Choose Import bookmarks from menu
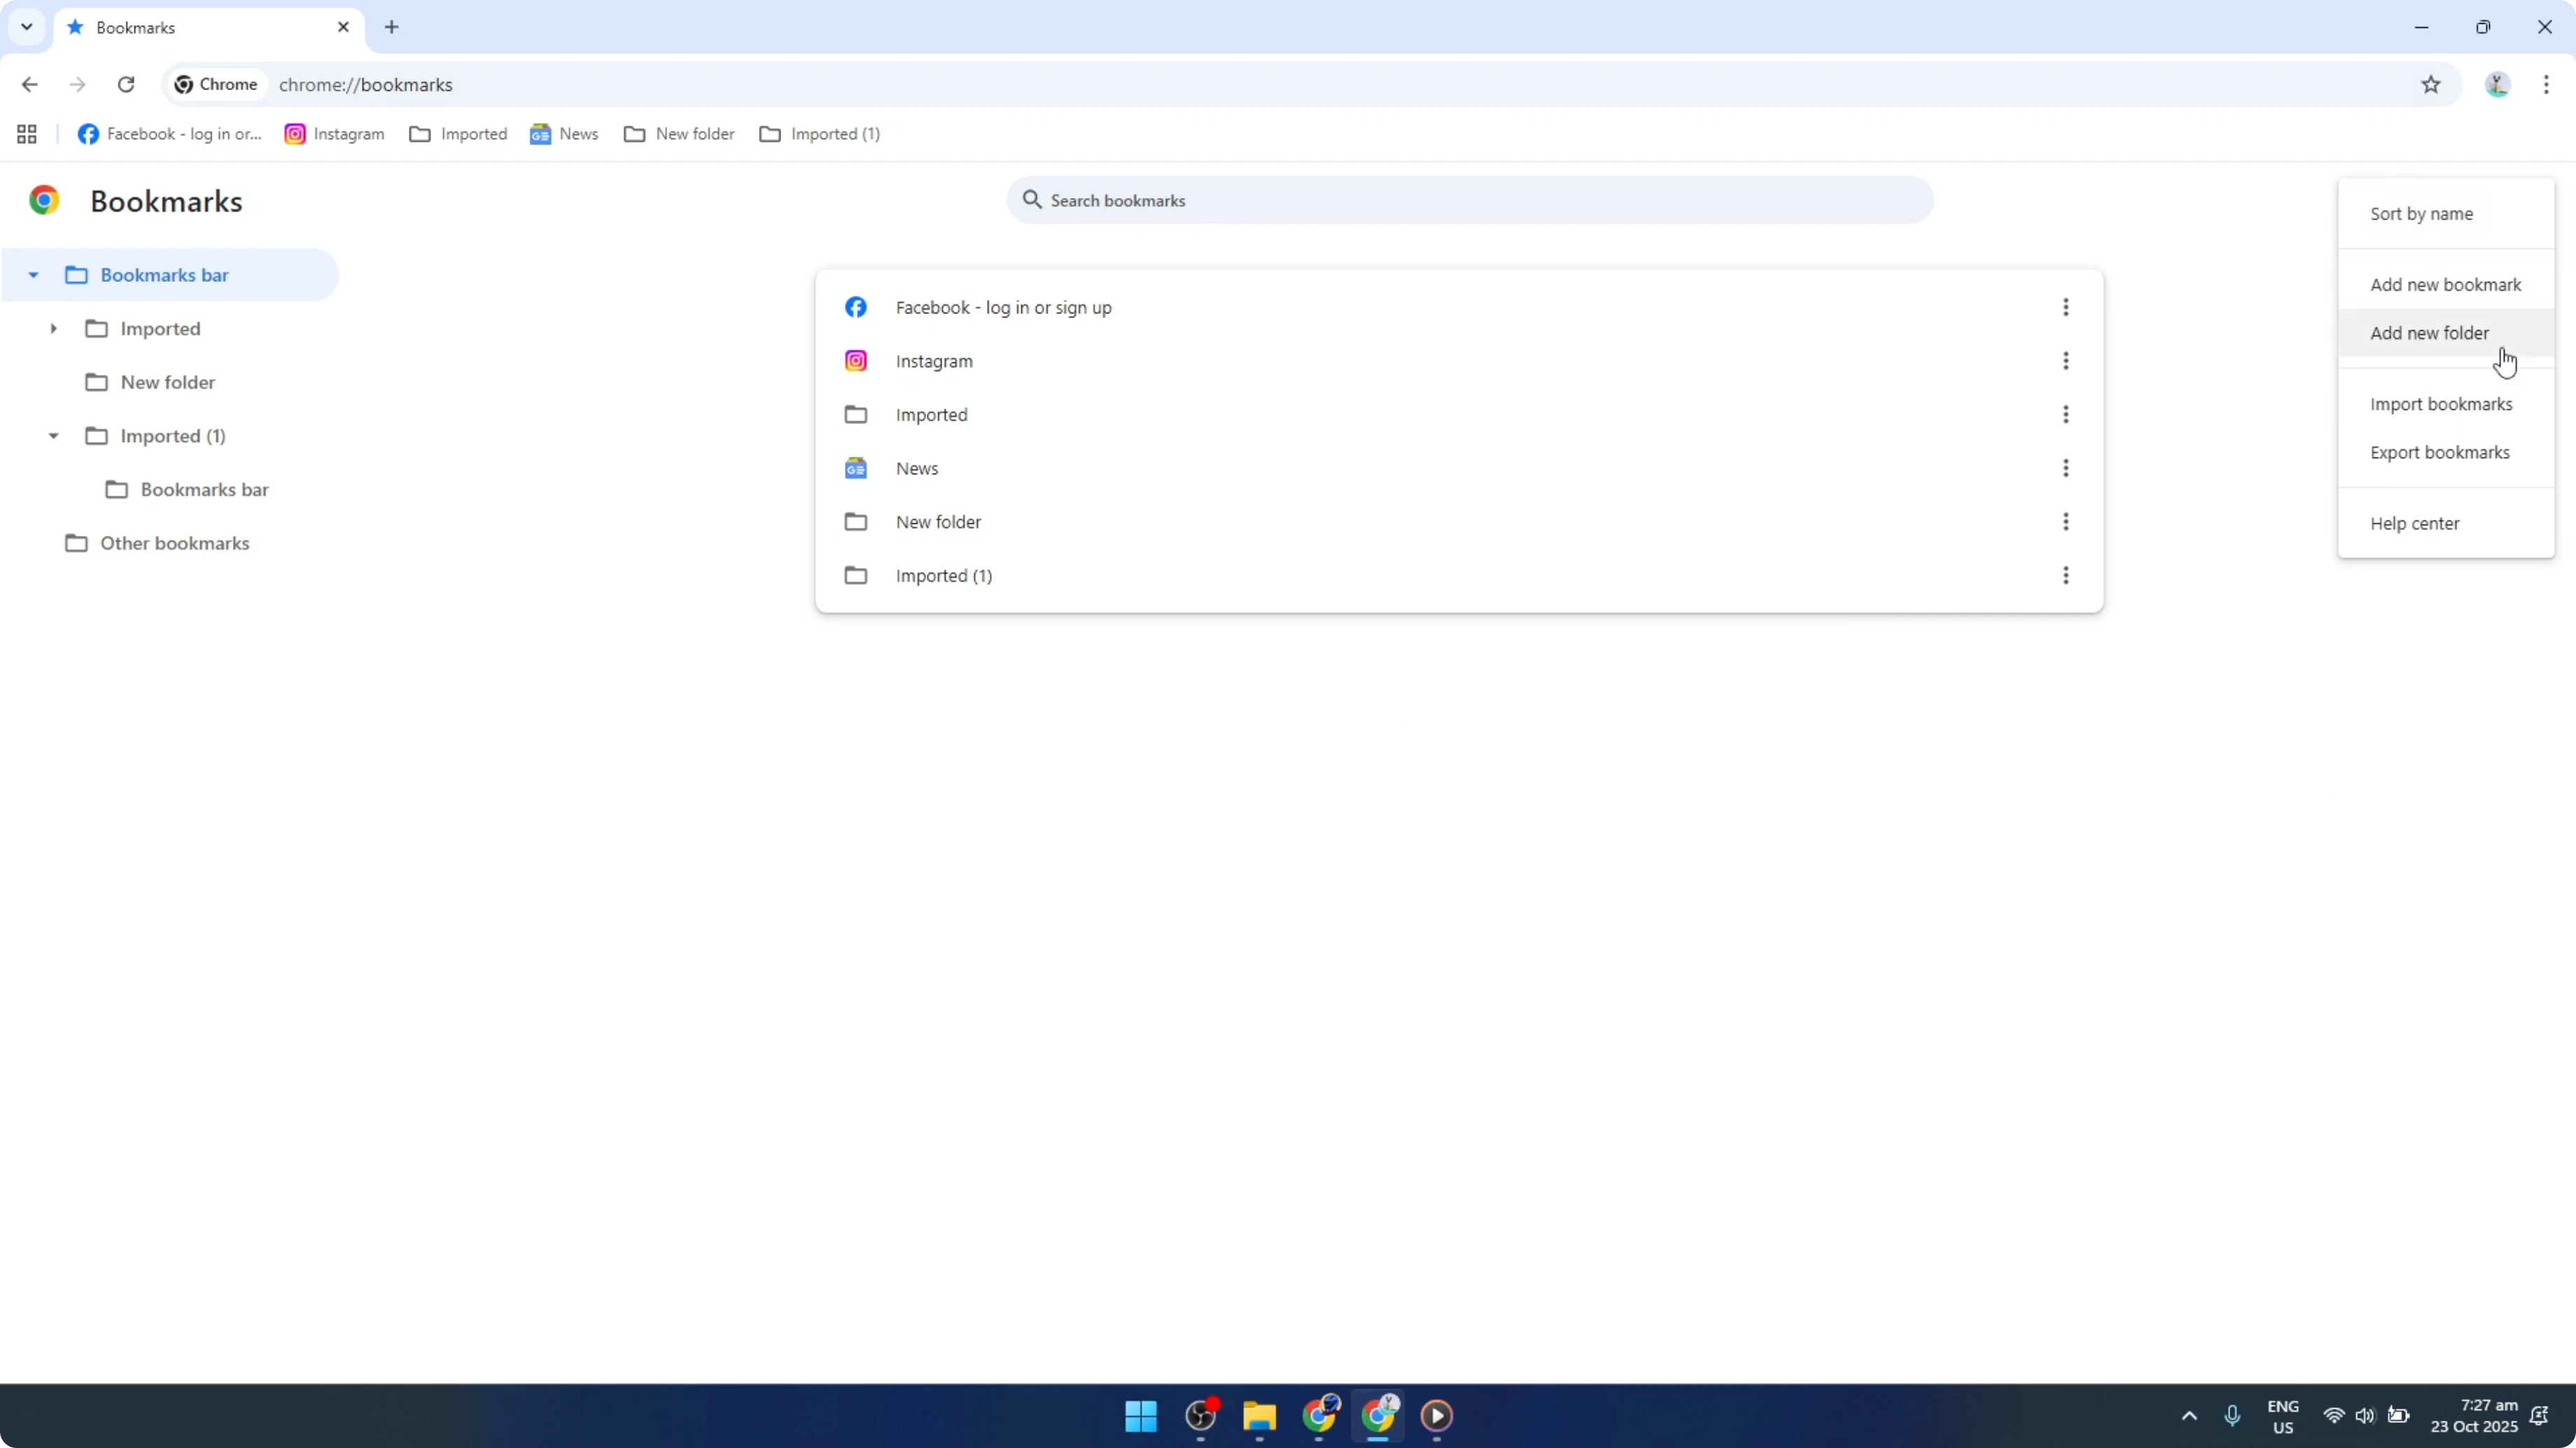Image resolution: width=2576 pixels, height=1448 pixels. tap(2446, 404)
